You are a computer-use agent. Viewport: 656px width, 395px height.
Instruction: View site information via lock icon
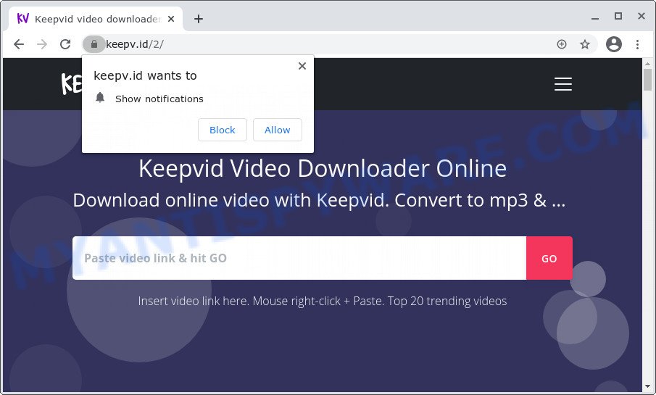click(x=94, y=44)
